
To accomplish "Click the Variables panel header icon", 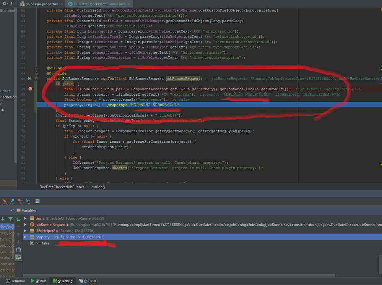I will pyautogui.click(x=18, y=210).
